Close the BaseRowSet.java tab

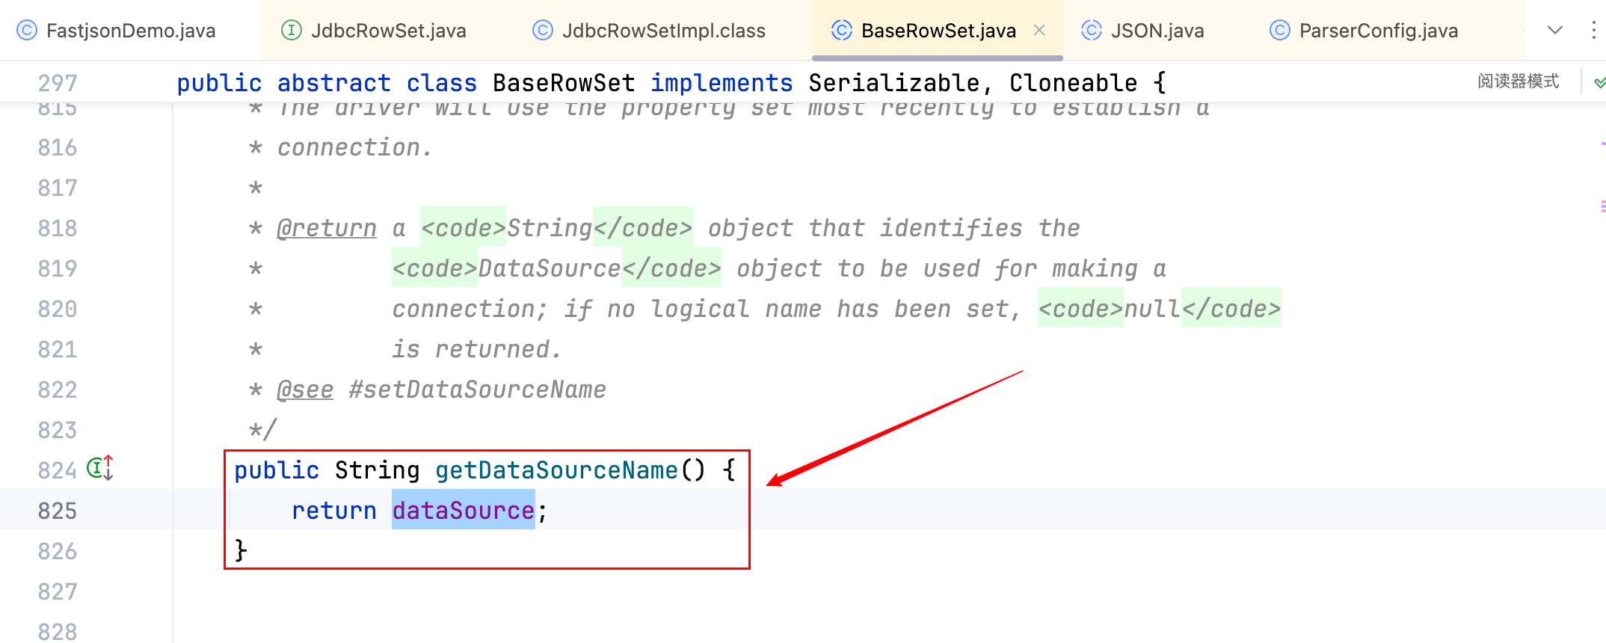coord(1039,31)
